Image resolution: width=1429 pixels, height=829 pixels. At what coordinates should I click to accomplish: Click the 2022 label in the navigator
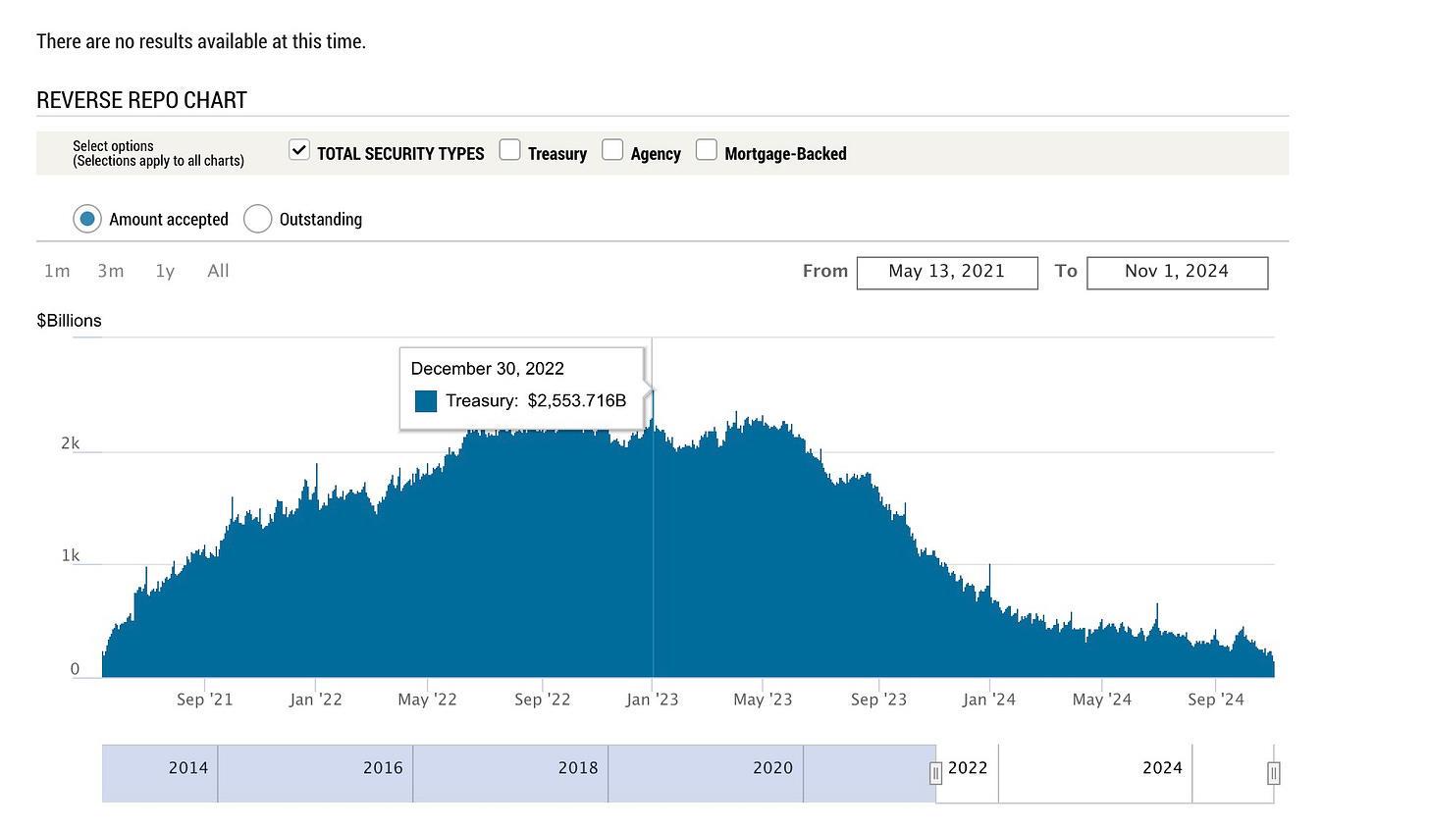pyautogui.click(x=968, y=768)
